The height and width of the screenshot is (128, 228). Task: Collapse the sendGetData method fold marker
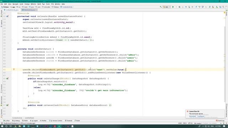click(x=11, y=49)
